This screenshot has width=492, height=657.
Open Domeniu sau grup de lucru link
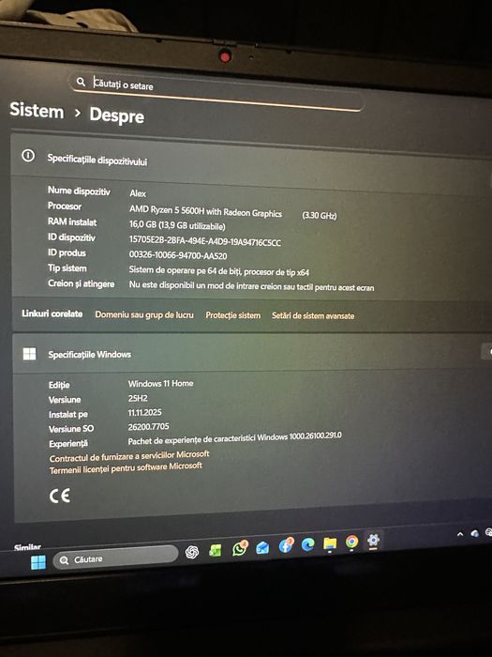pyautogui.click(x=144, y=314)
